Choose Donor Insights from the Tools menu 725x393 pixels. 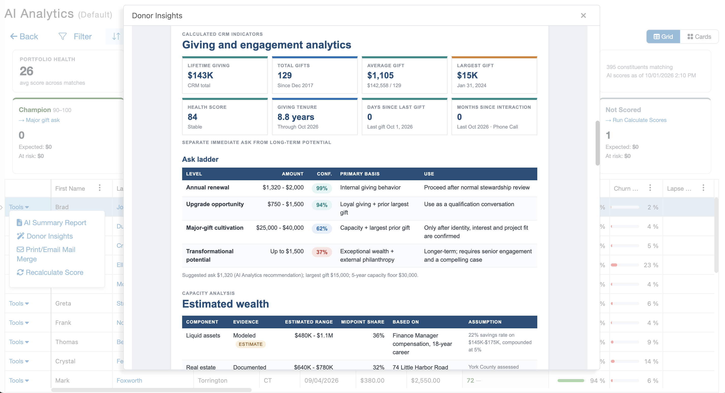pyautogui.click(x=45, y=236)
